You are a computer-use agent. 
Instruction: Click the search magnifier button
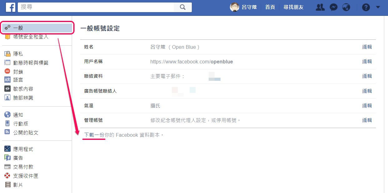coord(183,7)
